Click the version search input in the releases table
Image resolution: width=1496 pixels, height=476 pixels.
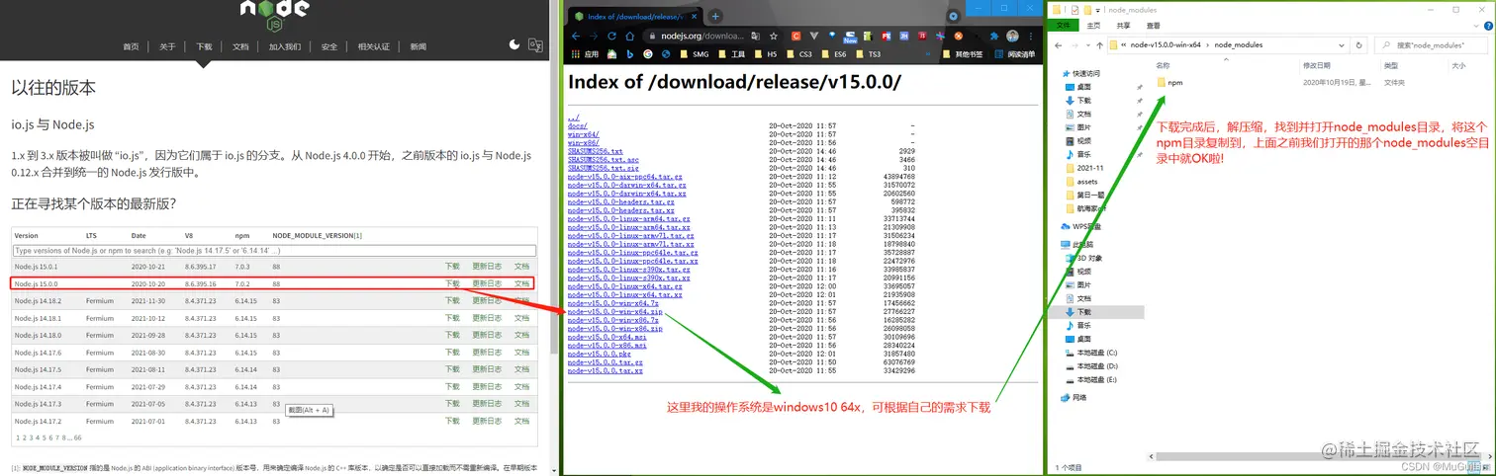(274, 251)
